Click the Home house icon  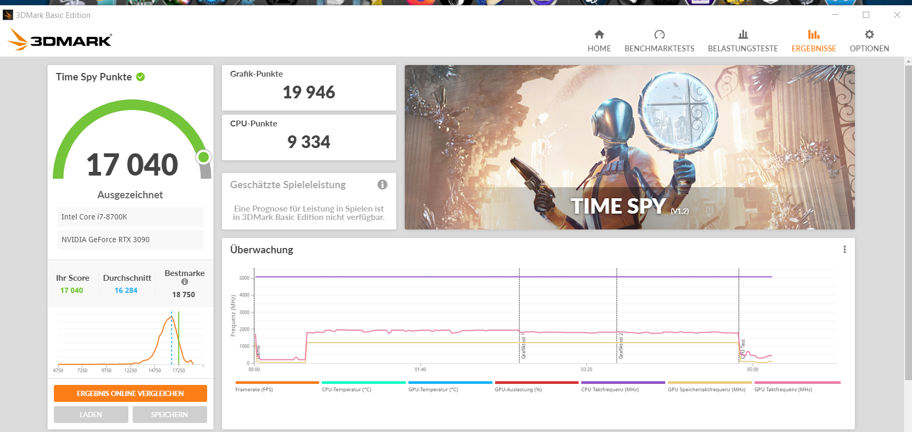599,34
